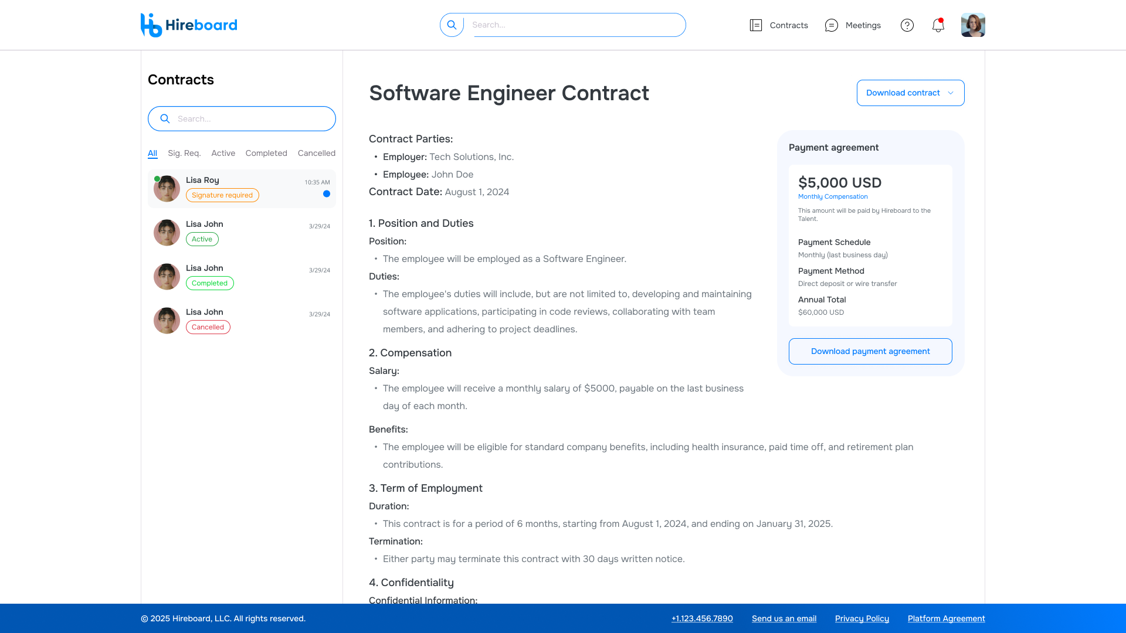Open the help question mark icon
The width and height of the screenshot is (1126, 633).
coord(907,25)
